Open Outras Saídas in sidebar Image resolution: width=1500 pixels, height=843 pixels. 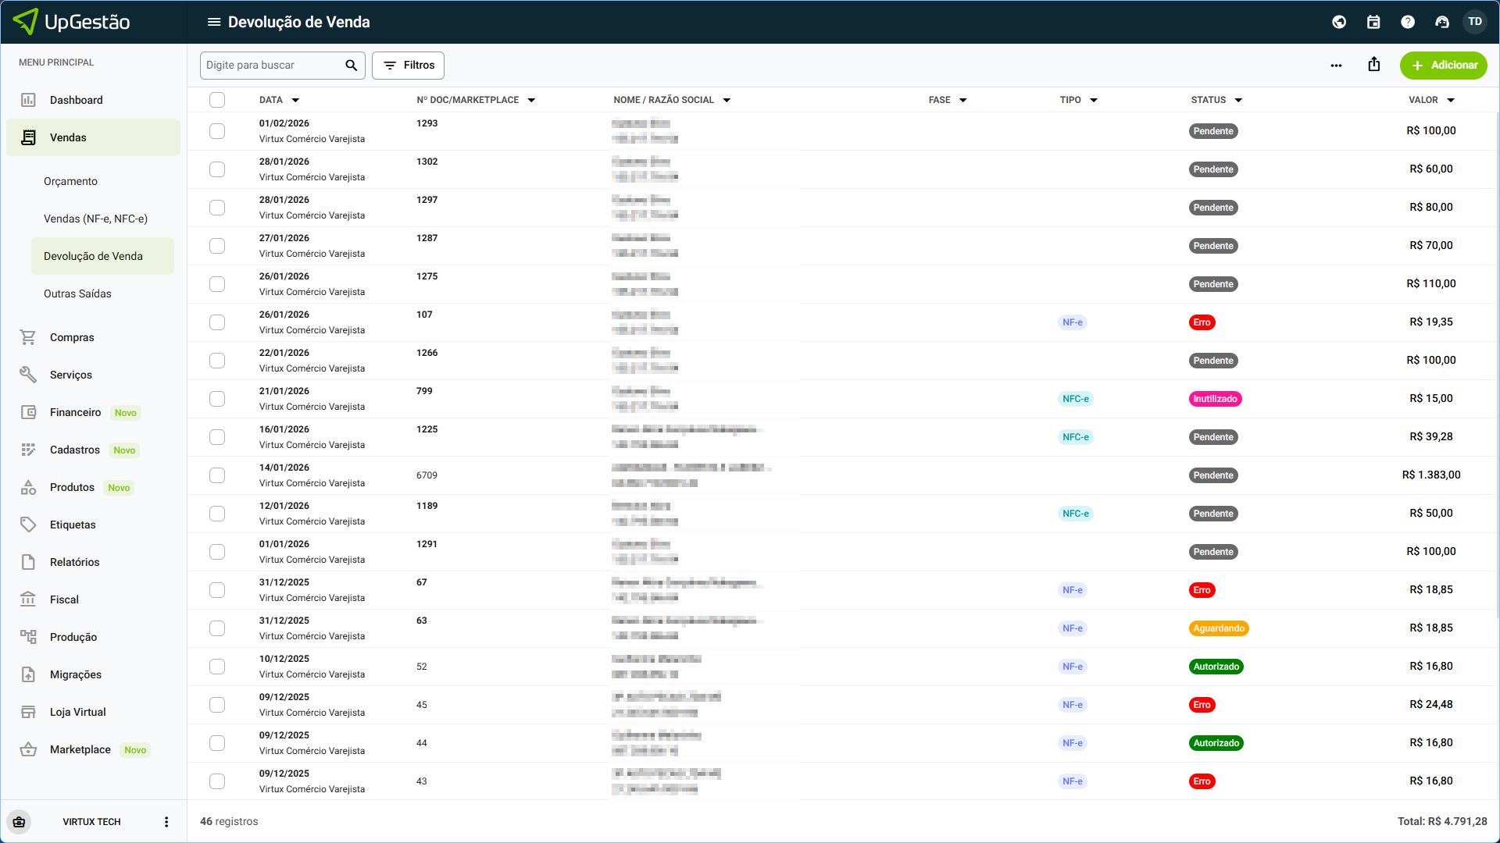(x=77, y=293)
